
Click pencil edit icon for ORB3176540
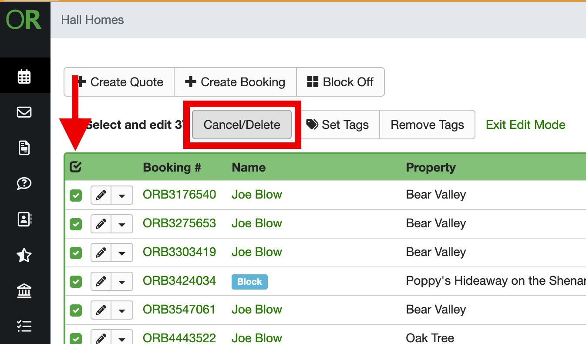point(101,195)
